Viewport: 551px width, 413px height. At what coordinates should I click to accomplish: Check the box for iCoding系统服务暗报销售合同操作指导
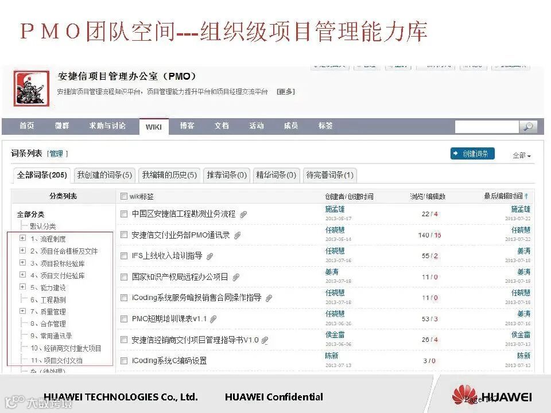[x=124, y=298]
